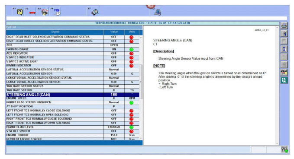Click the Value column header
The height and width of the screenshot is (159, 294).
114,32
